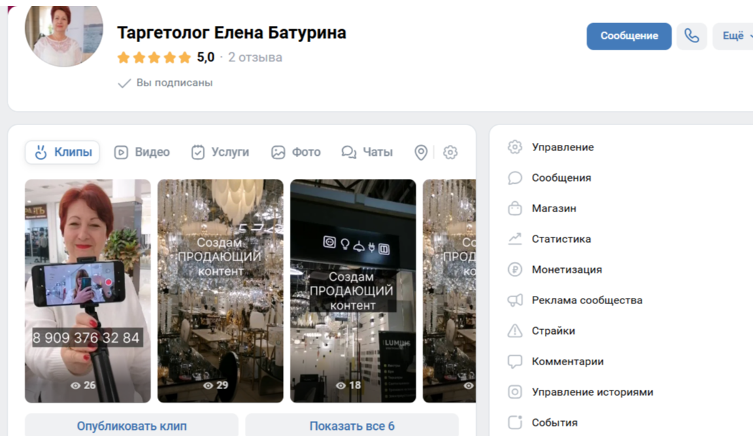
Task: Click Показать все 6 button
Action: 352,426
